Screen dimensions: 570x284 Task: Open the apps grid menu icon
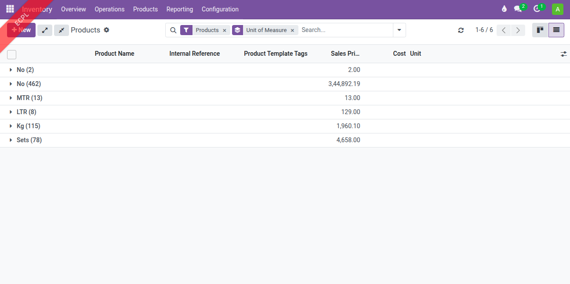10,9
